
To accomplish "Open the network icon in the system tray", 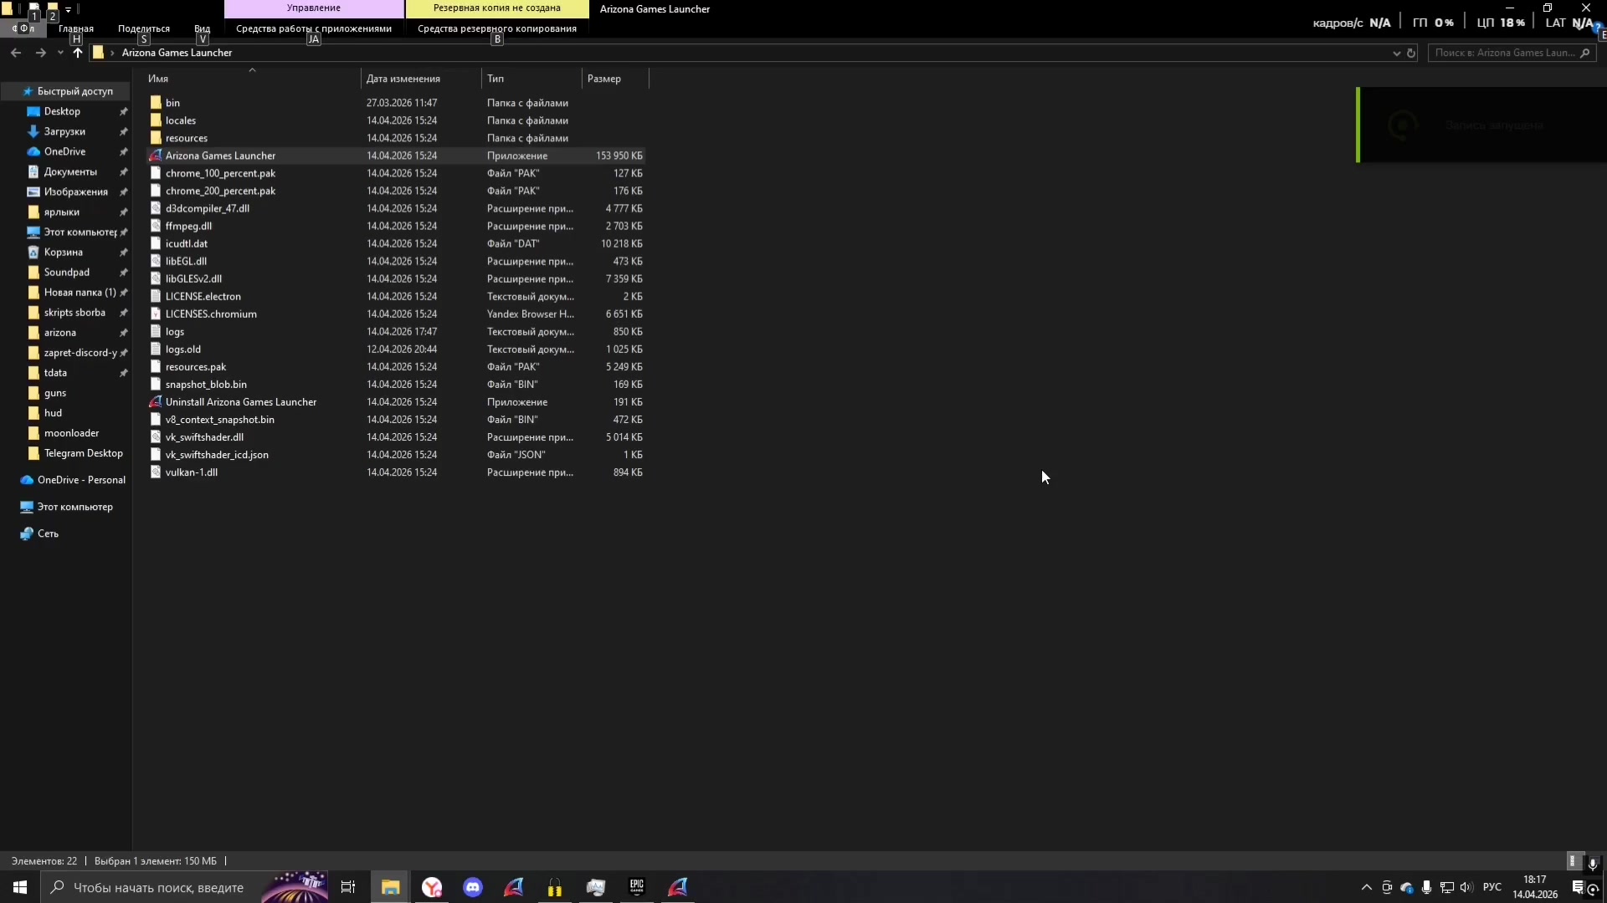I will 1446,887.
